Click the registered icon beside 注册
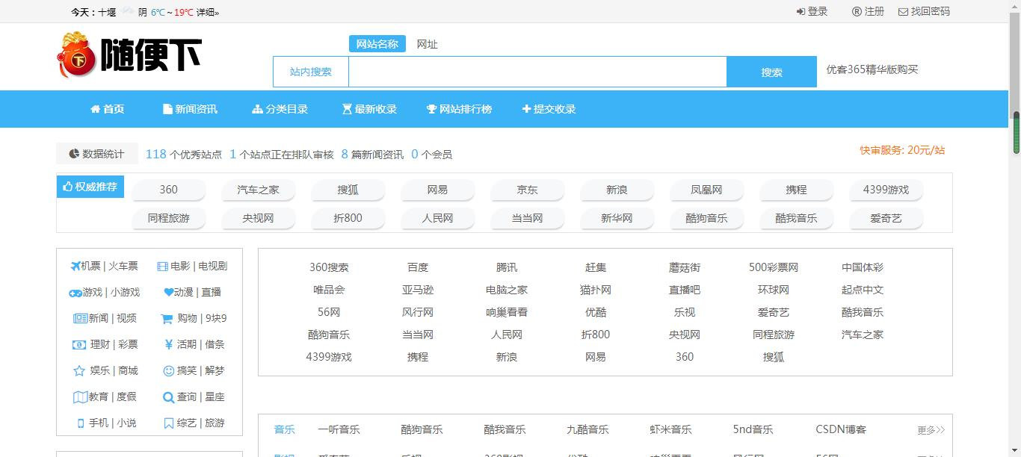This screenshot has width=1021, height=457. (x=857, y=12)
